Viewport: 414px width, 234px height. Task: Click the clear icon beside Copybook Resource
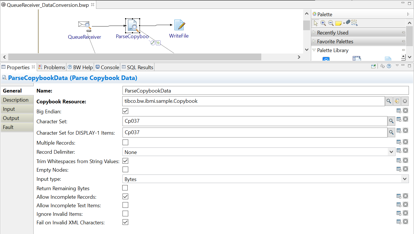click(x=405, y=101)
